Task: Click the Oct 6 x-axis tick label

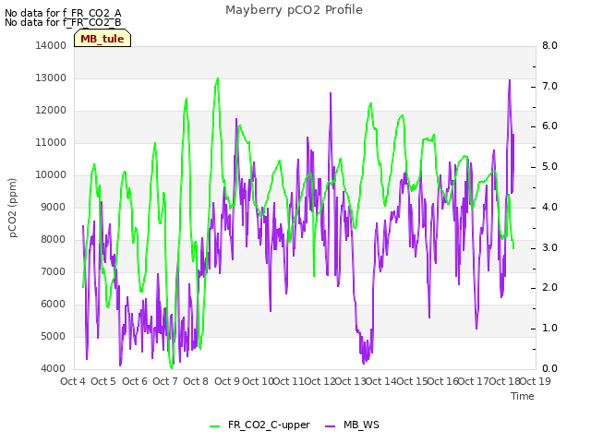Action: 135,381
